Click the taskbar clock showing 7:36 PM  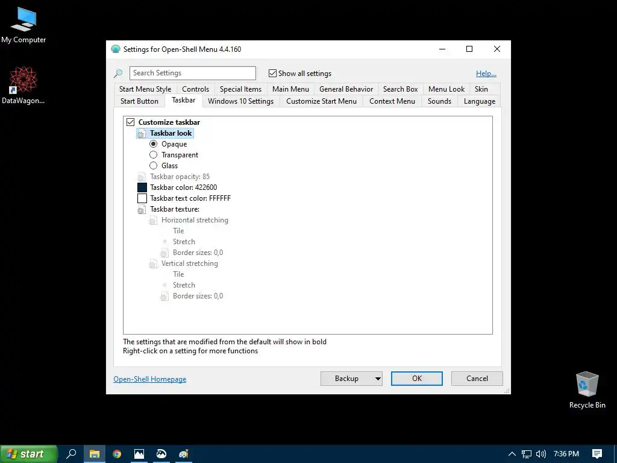566,454
